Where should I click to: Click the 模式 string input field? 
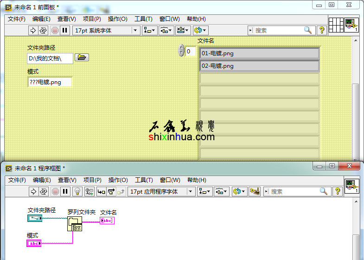pyautogui.click(x=50, y=82)
